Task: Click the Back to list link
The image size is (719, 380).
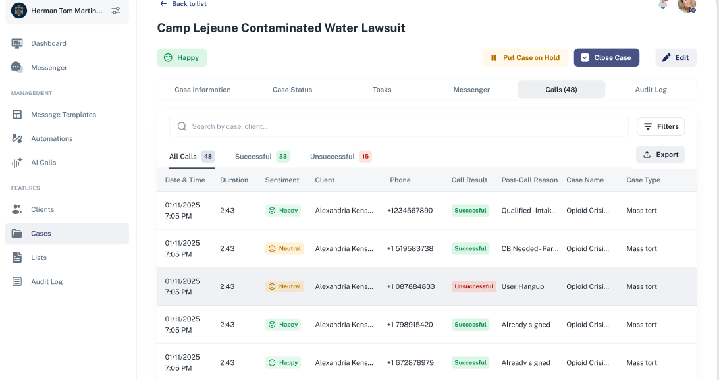Action: (x=183, y=4)
